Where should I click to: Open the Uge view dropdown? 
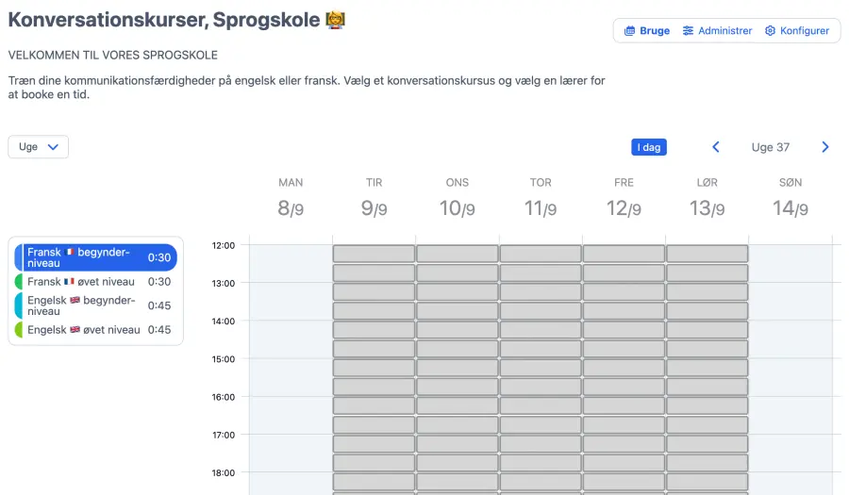coord(38,147)
